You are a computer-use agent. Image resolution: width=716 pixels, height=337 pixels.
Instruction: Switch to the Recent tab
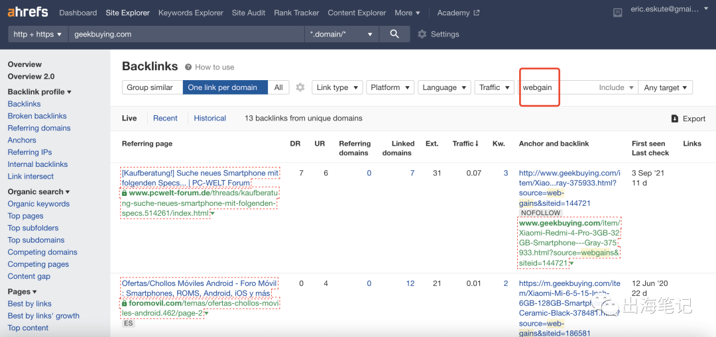(165, 118)
